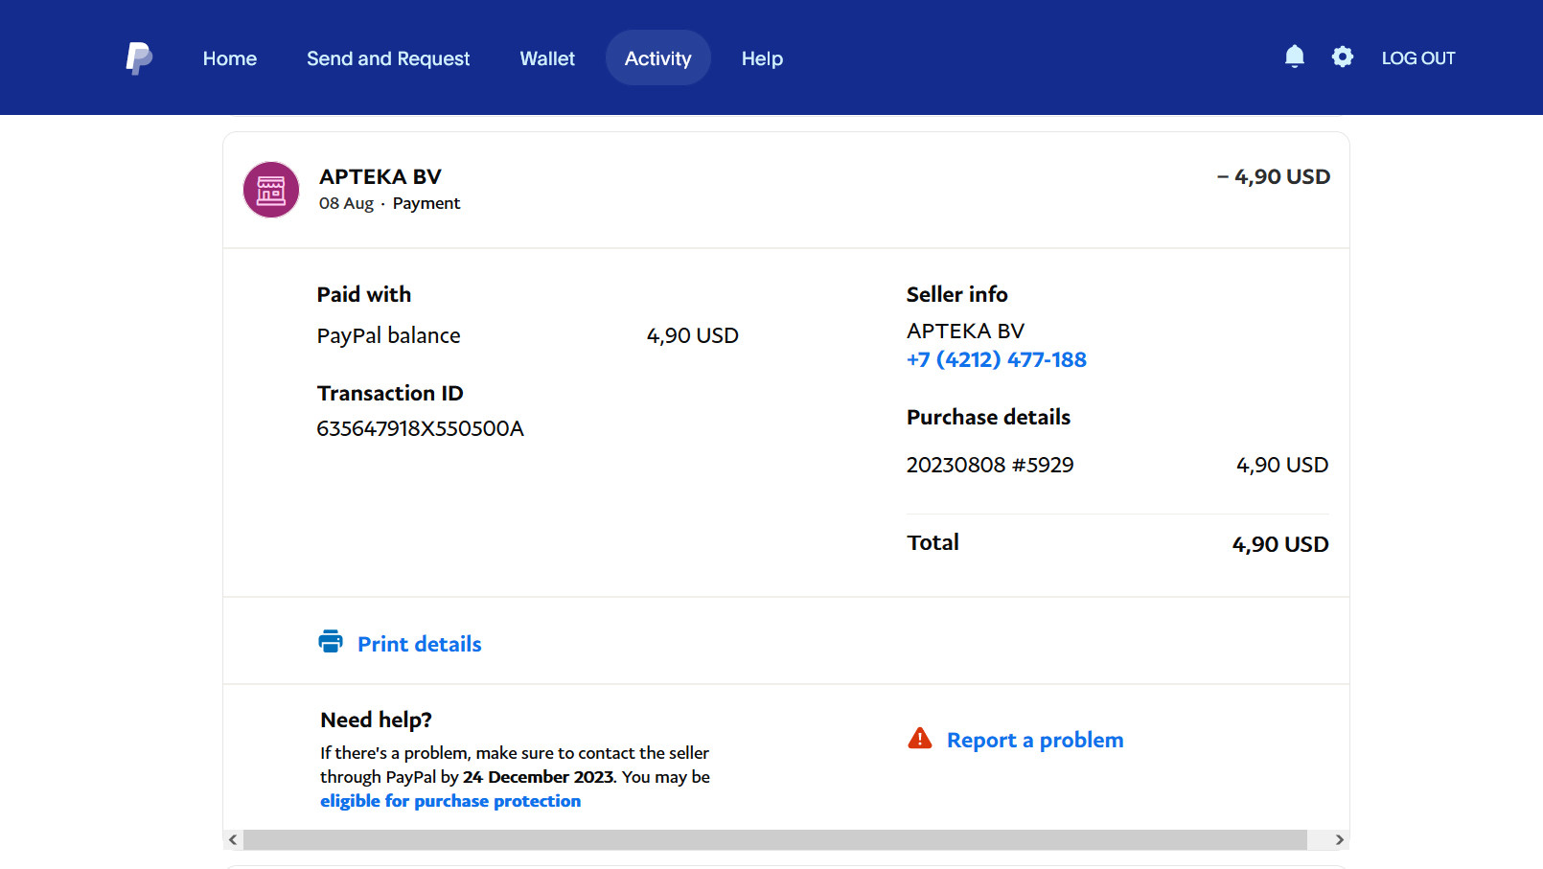Click the right scroll arrow on horizontal scrollbar

[1339, 839]
